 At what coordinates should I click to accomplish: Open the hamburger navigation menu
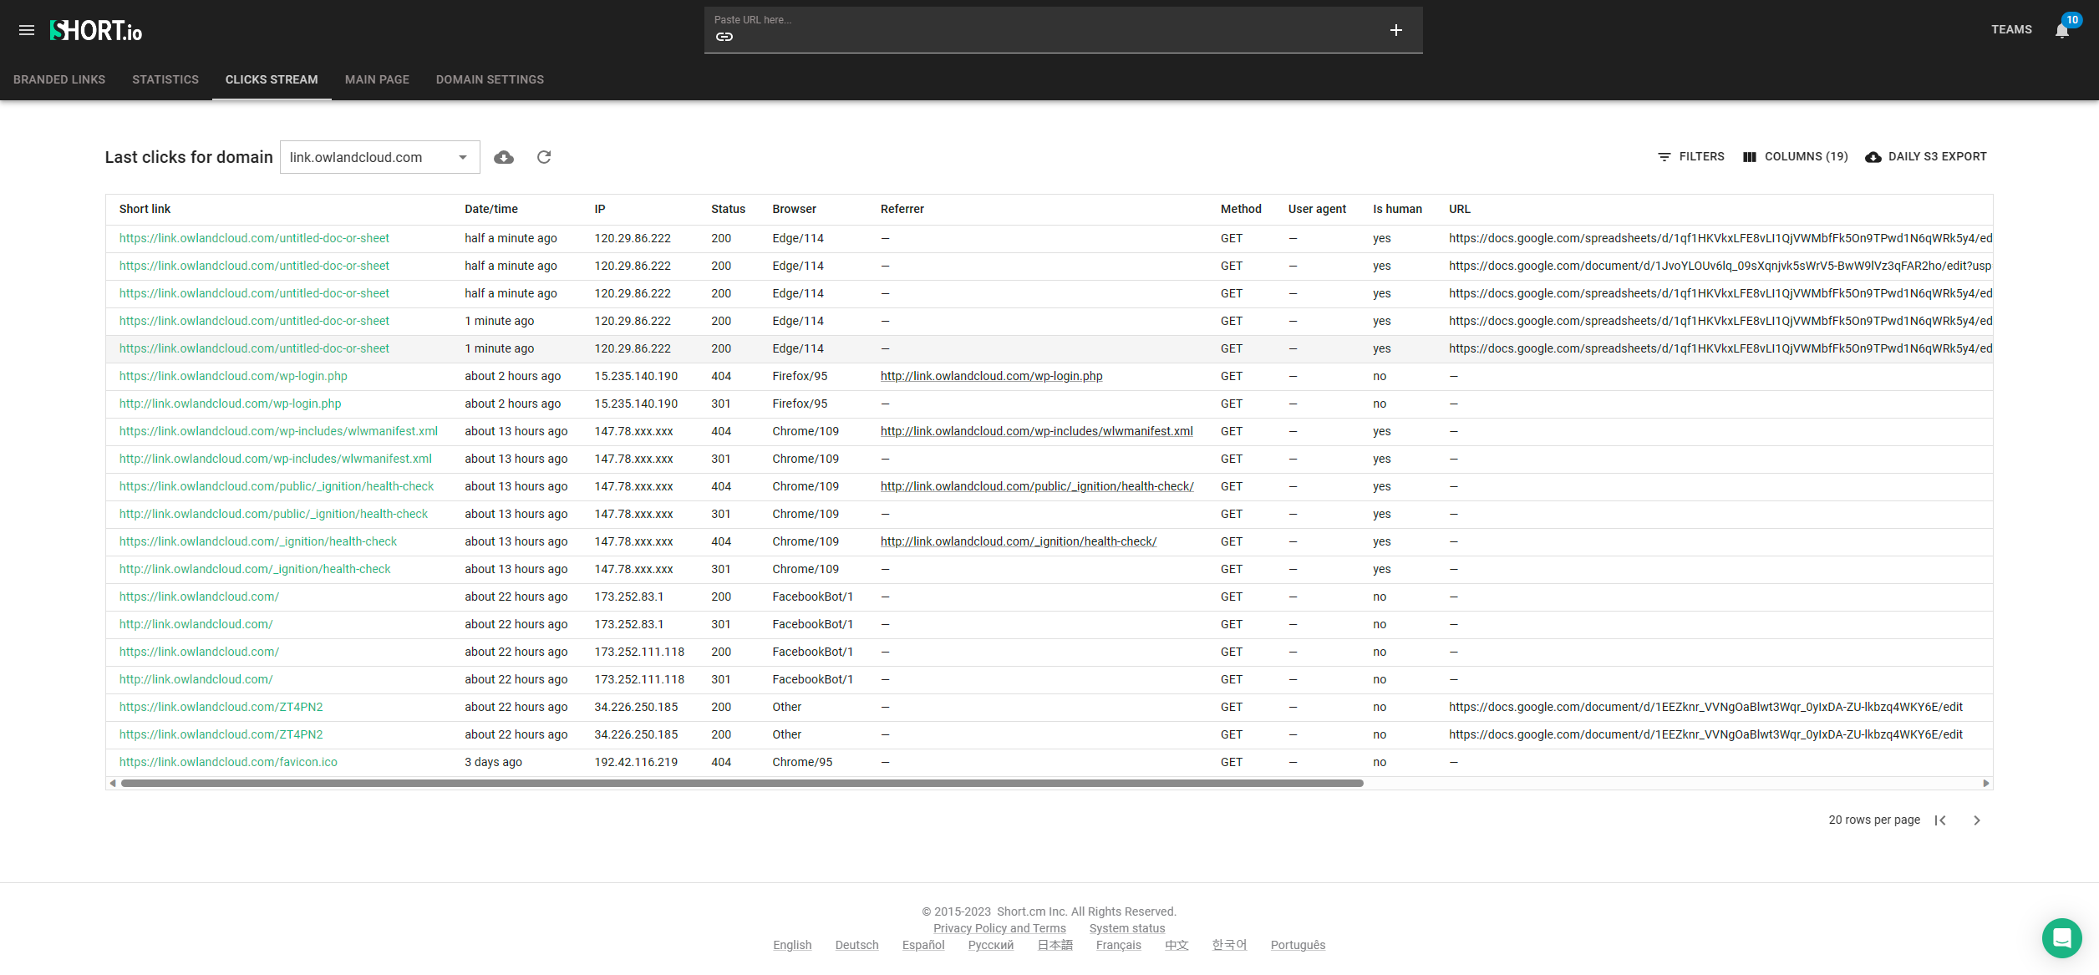point(27,30)
